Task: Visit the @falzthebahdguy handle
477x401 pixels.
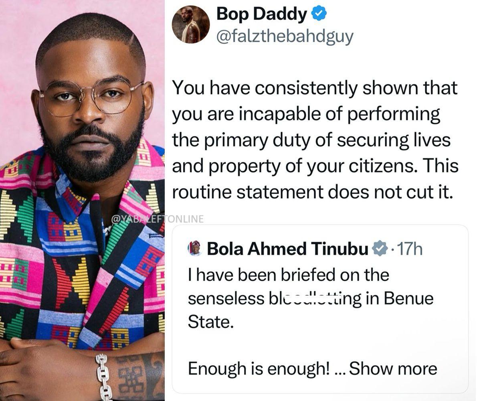Action: tap(285, 36)
